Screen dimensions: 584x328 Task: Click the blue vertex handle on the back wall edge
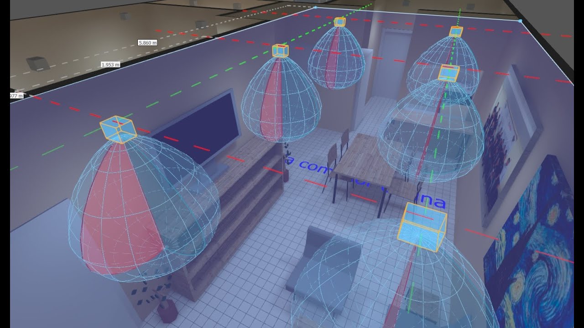click(x=316, y=7)
